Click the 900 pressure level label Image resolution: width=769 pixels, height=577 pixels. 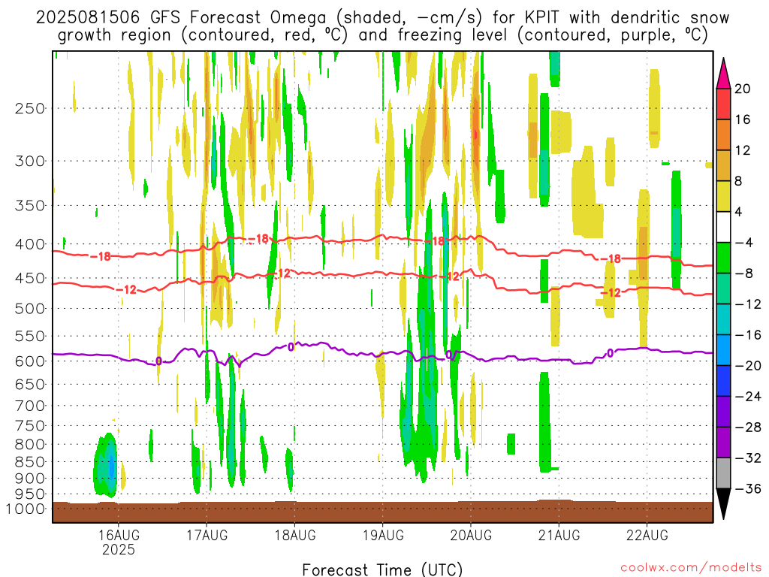[x=30, y=479]
